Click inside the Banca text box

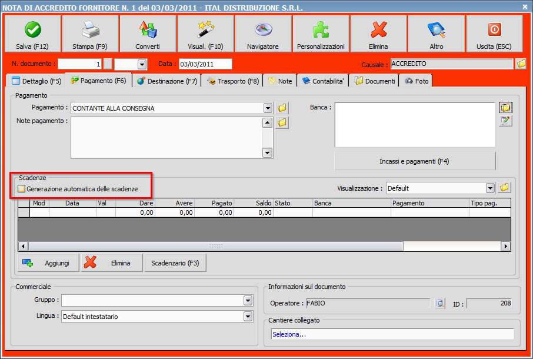pos(415,125)
